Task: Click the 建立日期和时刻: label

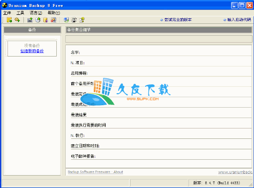Action: pyautogui.click(x=85, y=146)
